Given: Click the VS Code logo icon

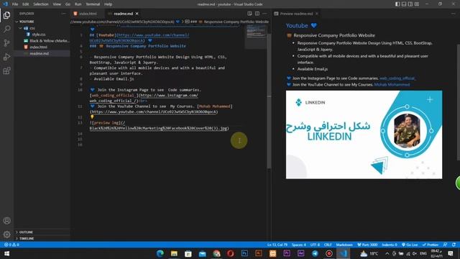Looking at the screenshot, I should coord(5,4).
